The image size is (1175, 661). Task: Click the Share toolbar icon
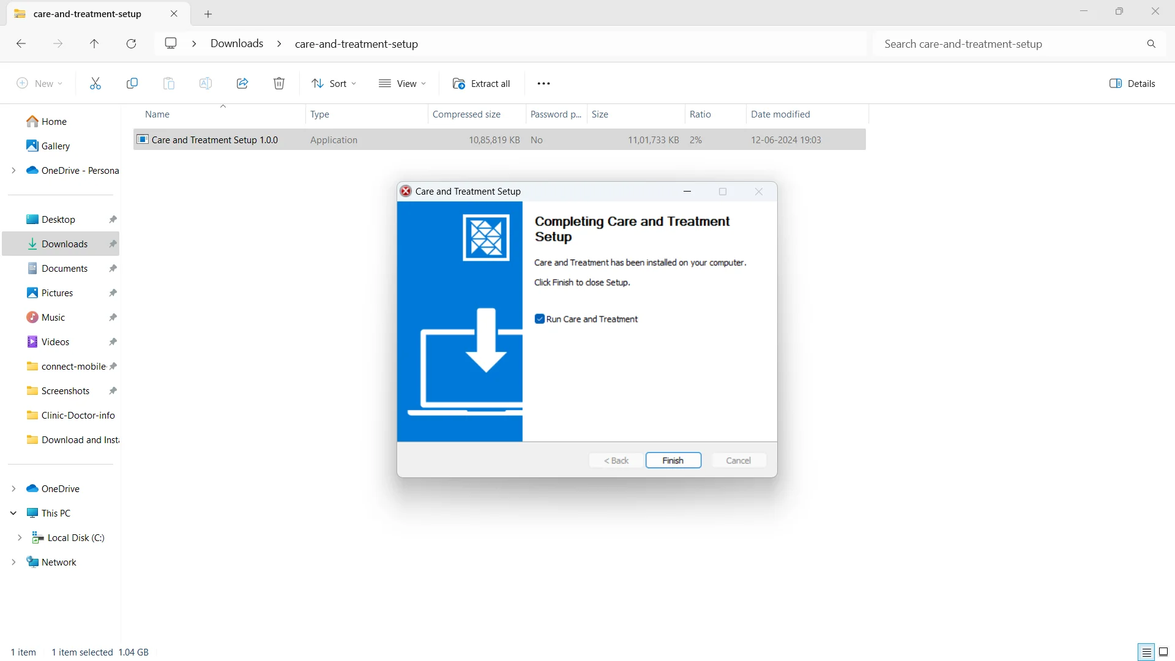(x=242, y=83)
